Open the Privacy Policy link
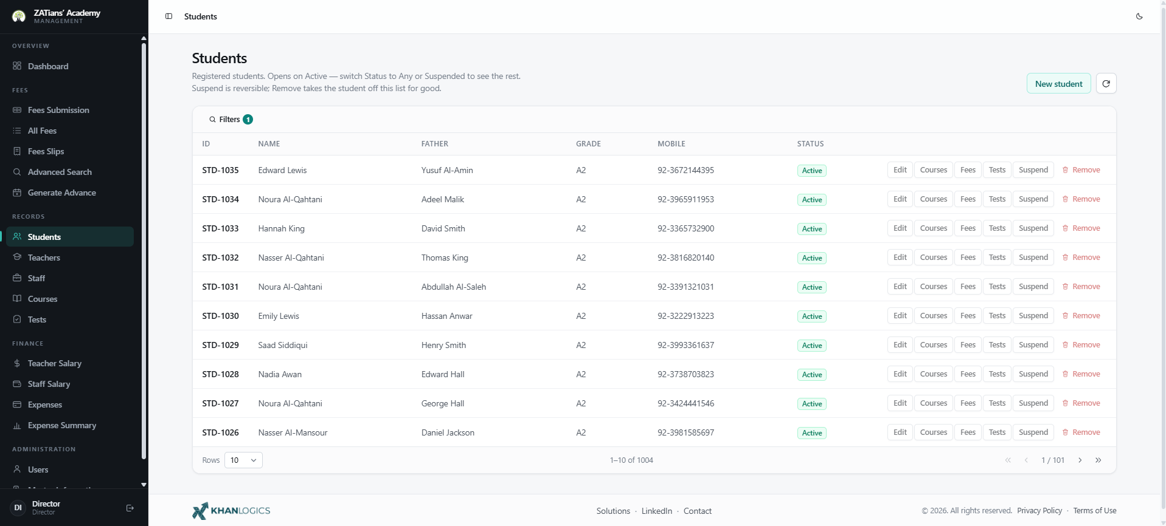1166x526 pixels. (x=1039, y=511)
